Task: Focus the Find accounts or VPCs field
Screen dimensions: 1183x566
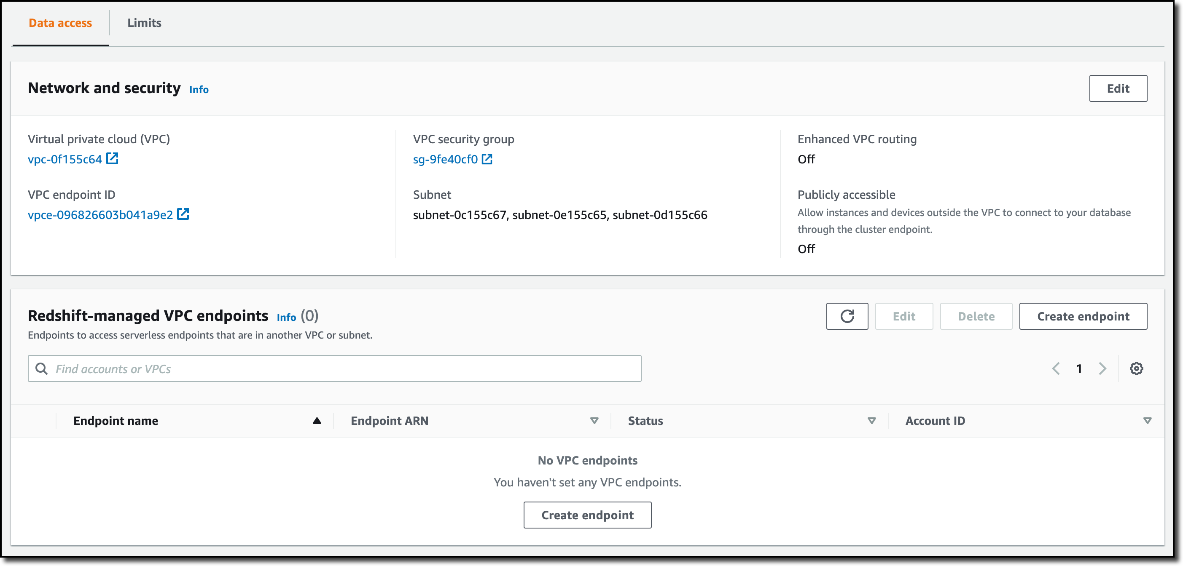Action: (340, 369)
